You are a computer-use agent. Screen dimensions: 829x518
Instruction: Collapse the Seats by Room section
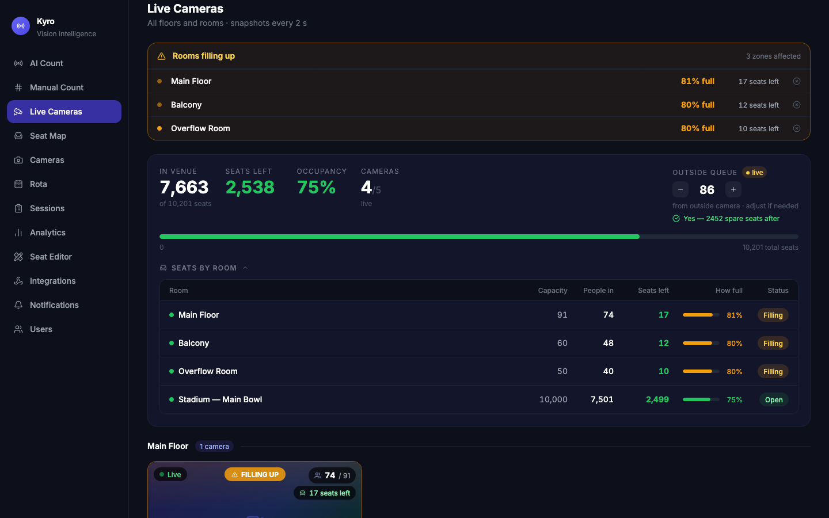click(x=204, y=268)
